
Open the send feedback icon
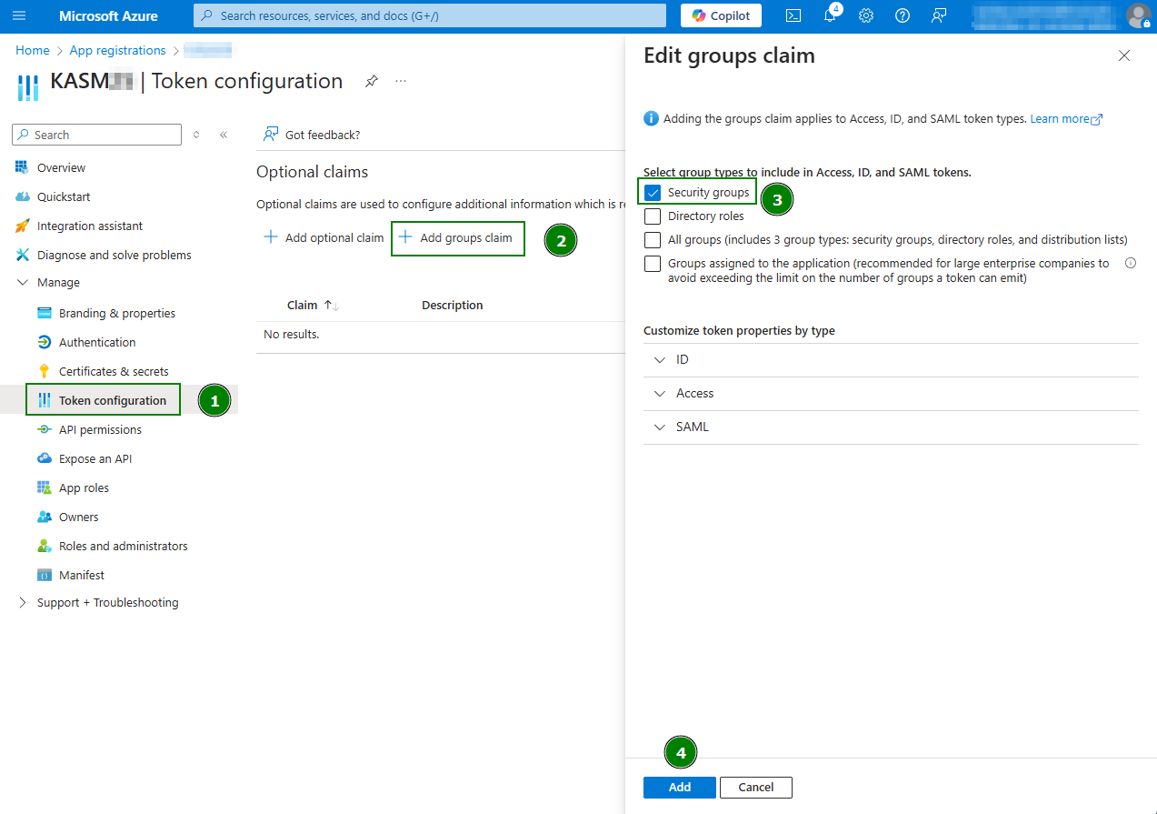(938, 15)
